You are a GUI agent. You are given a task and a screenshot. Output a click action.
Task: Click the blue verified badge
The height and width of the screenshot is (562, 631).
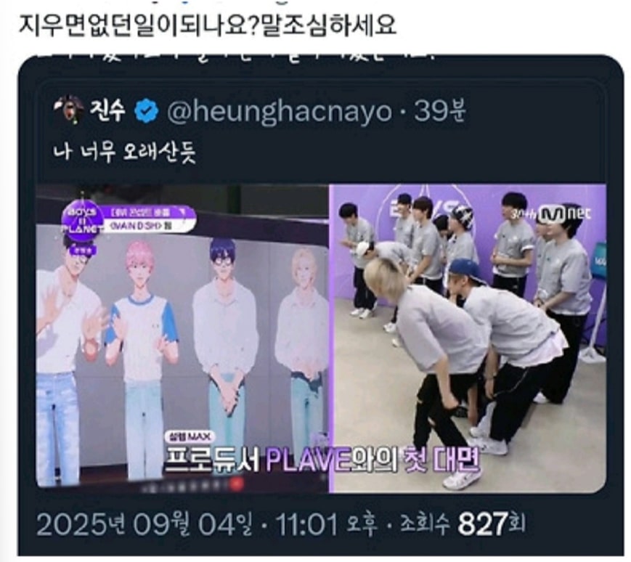click(x=146, y=111)
